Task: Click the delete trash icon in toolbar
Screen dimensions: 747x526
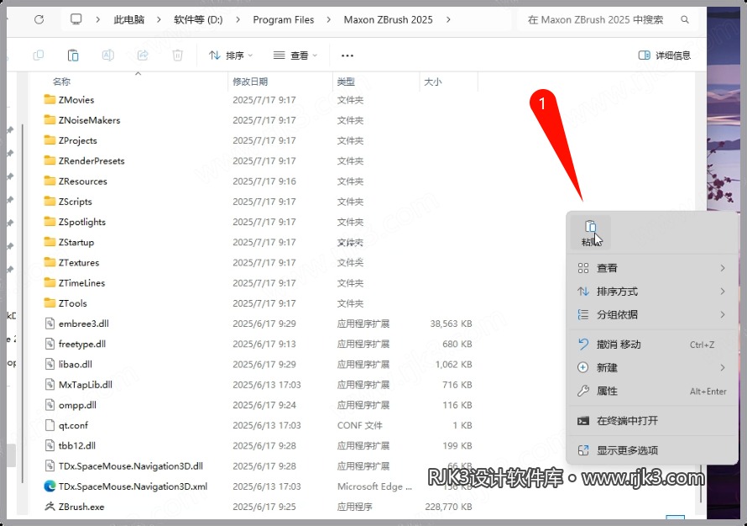Action: (x=178, y=55)
